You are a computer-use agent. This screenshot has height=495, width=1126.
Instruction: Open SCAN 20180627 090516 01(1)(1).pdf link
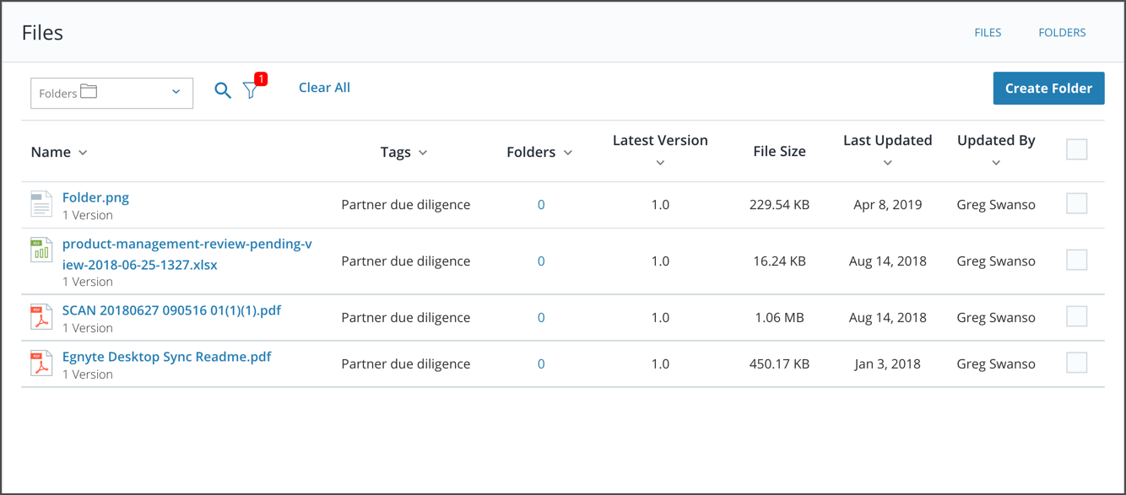tap(171, 310)
